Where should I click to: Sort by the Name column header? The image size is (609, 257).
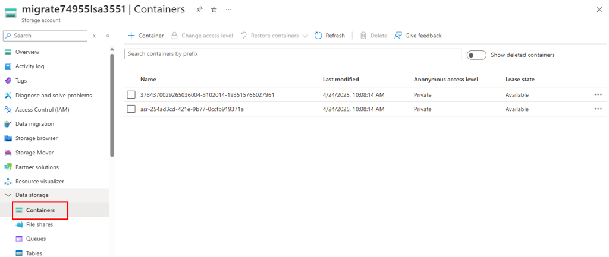point(148,80)
